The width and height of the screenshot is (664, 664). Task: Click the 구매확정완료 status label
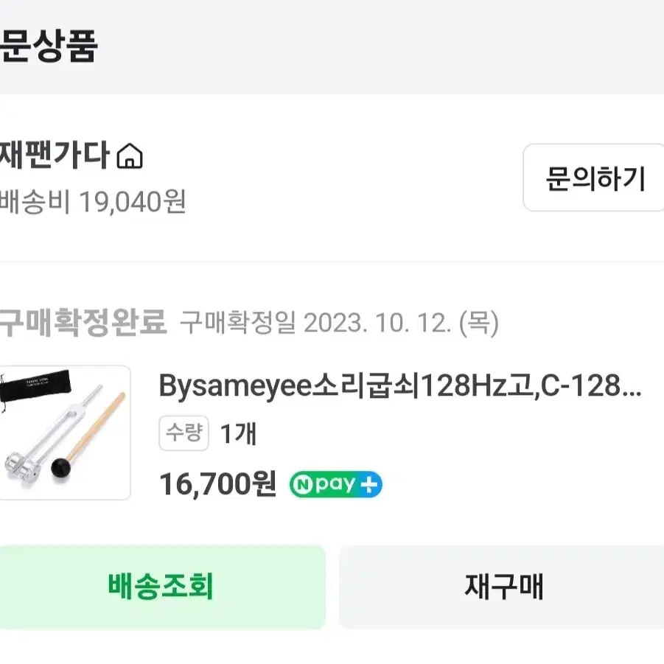(83, 323)
